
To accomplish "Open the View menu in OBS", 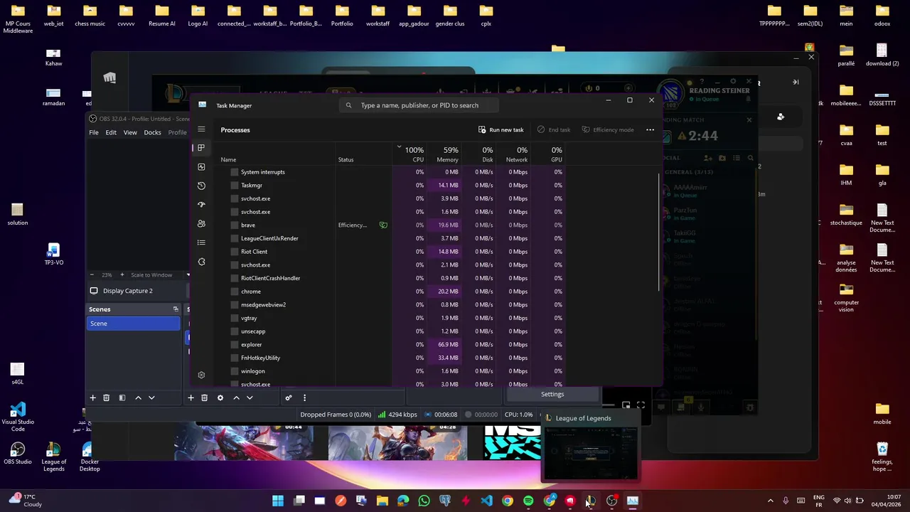I will (x=130, y=132).
